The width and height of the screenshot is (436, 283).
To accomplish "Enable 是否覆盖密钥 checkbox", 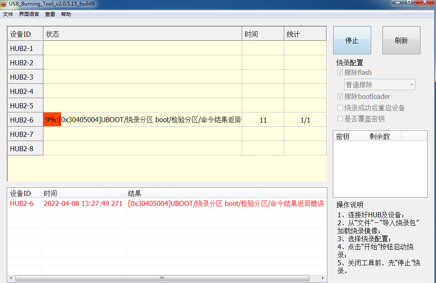I will (340, 119).
